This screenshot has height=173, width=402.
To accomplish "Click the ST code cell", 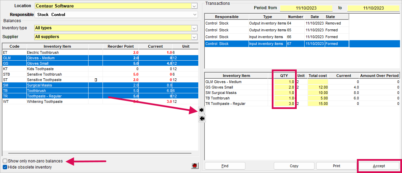I will [14, 80].
